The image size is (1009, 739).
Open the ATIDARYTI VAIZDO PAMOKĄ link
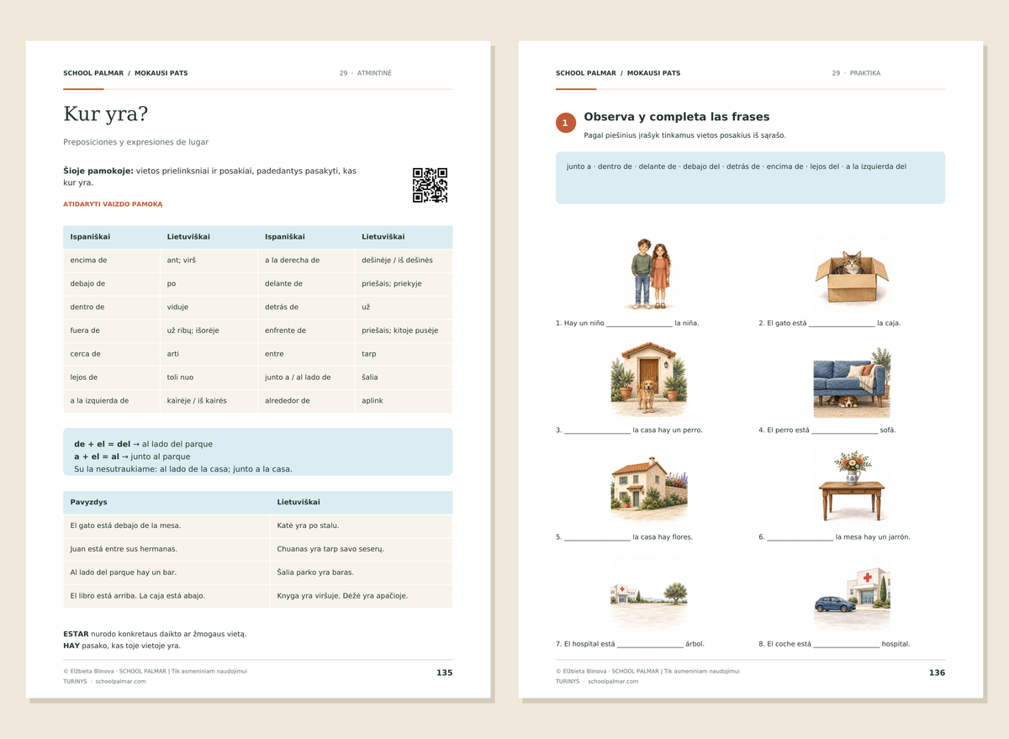point(113,204)
